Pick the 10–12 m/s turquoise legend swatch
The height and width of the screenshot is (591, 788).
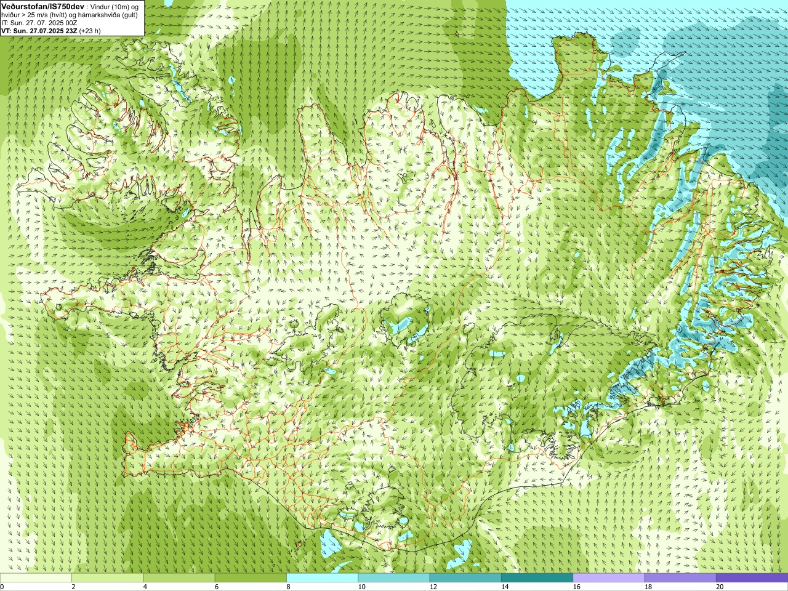click(394, 577)
